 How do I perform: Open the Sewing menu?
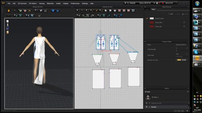pos(42,3)
